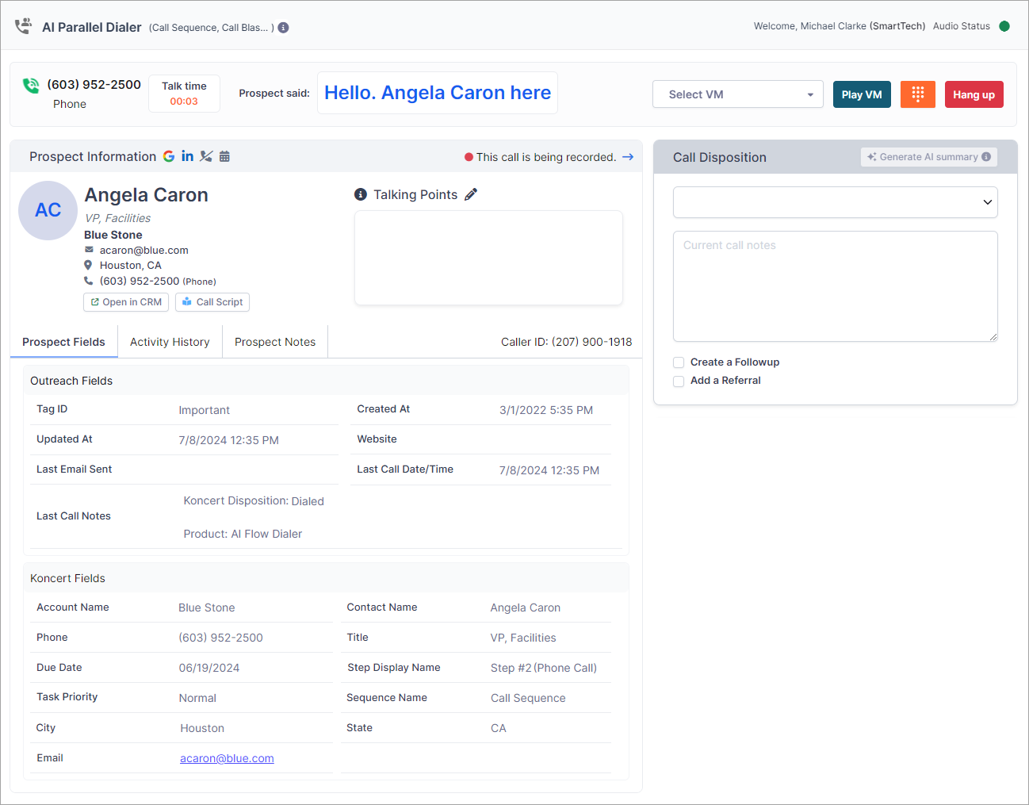The image size is (1029, 805).
Task: Click the State value CA
Action: click(499, 728)
